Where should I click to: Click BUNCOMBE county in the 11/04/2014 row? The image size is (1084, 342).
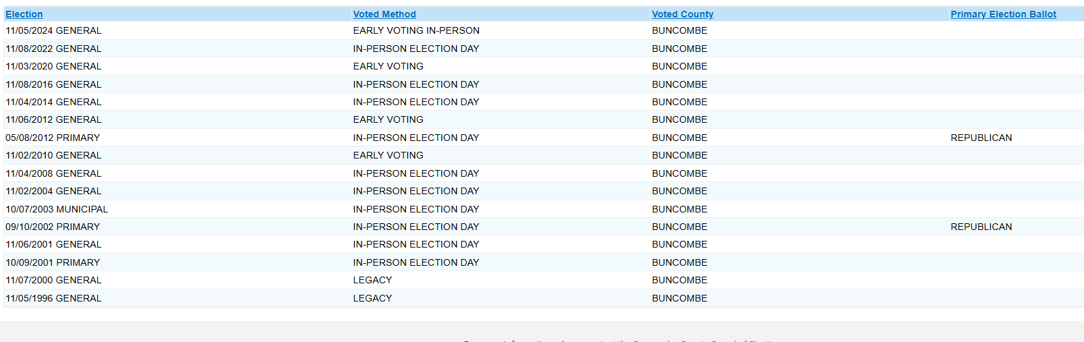tap(679, 102)
